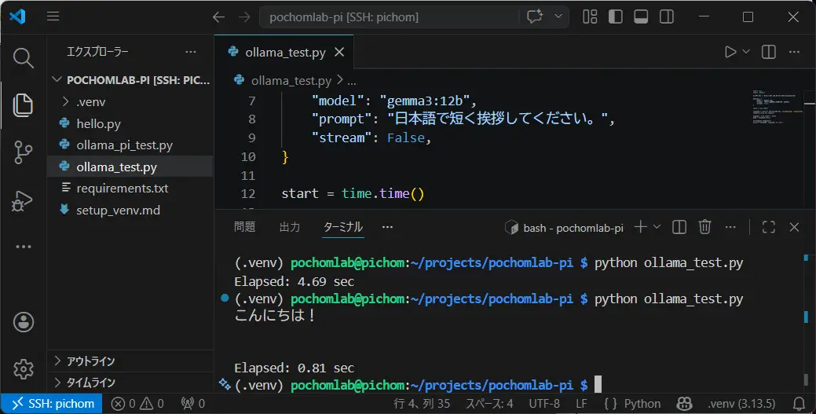
Task: Toggle the secondary side bar
Action: click(x=667, y=16)
